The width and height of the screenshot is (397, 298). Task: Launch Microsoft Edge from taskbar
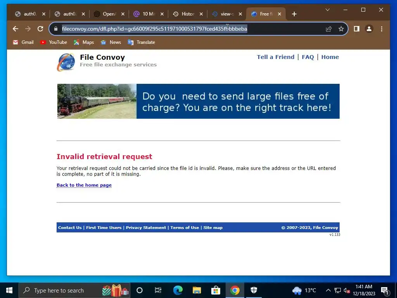click(178, 290)
